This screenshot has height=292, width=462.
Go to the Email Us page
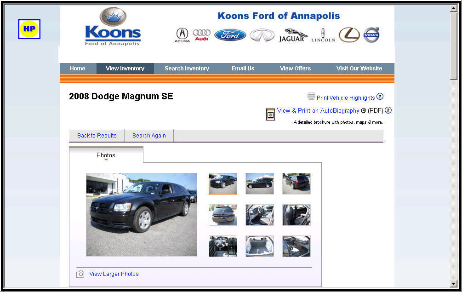(243, 69)
